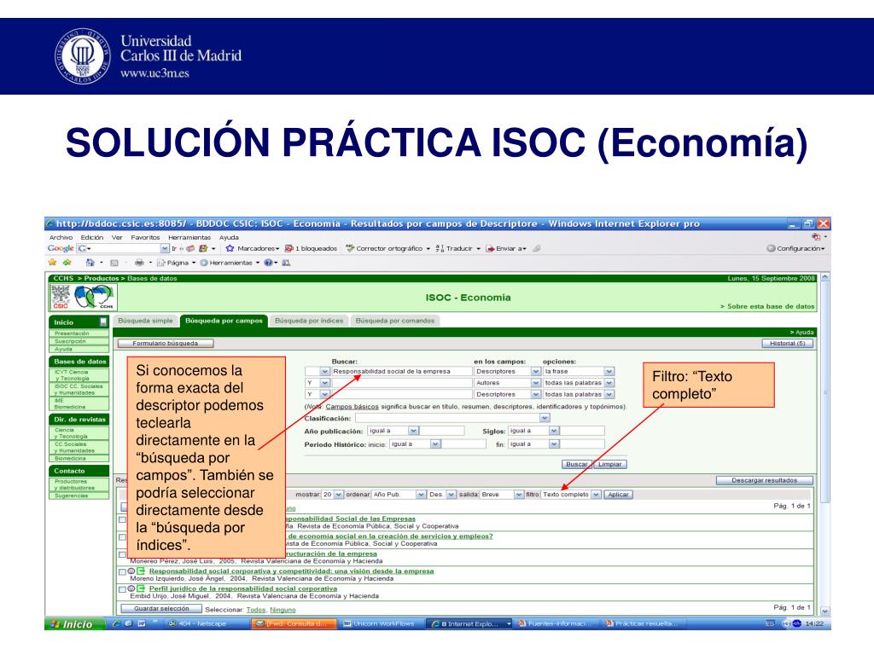874x655 pixels.
Task: Click the Limpiar button
Action: (609, 465)
